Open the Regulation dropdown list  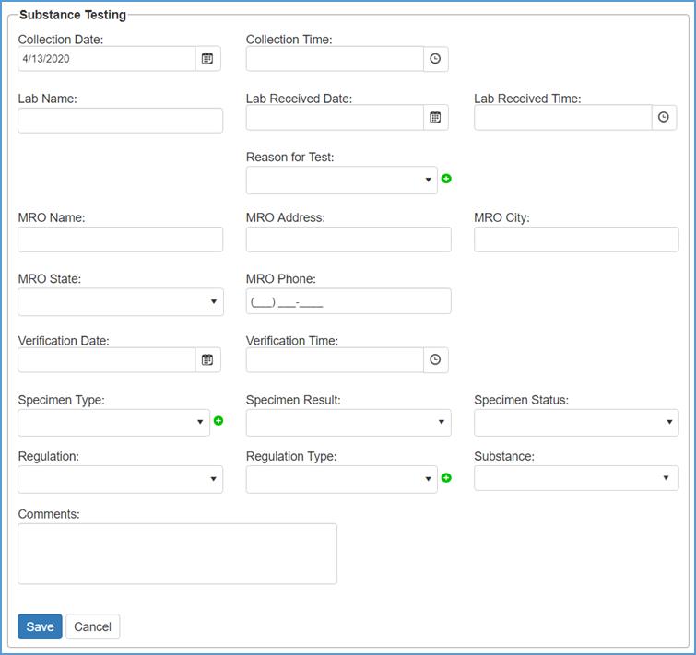pyautogui.click(x=120, y=479)
